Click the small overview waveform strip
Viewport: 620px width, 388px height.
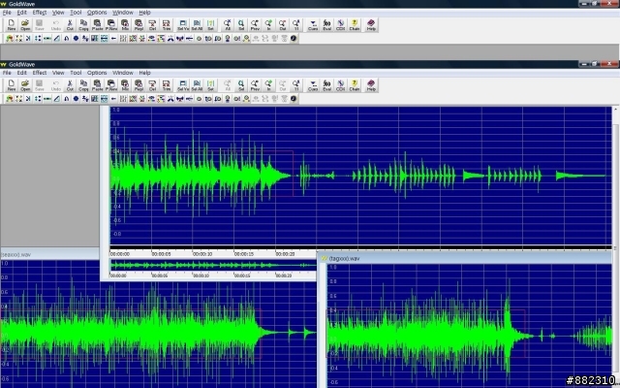(x=213, y=265)
